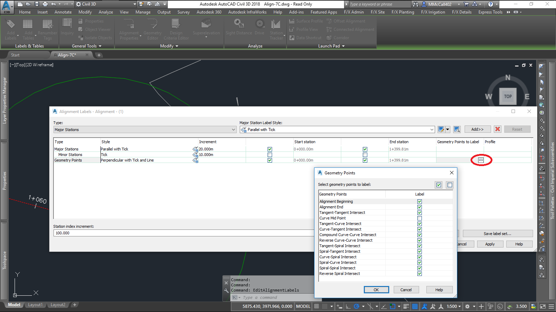Click the Save icon in quick access toolbar
The image size is (556, 312).
coord(37,4)
